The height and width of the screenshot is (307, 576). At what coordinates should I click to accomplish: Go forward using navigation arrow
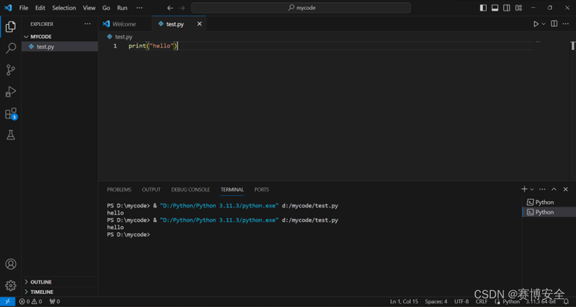click(182, 8)
